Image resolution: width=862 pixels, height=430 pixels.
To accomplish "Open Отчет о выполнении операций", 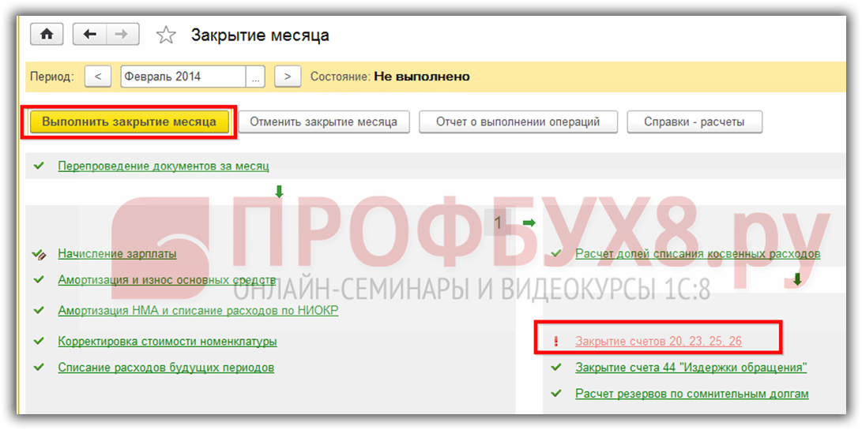I will [x=518, y=122].
